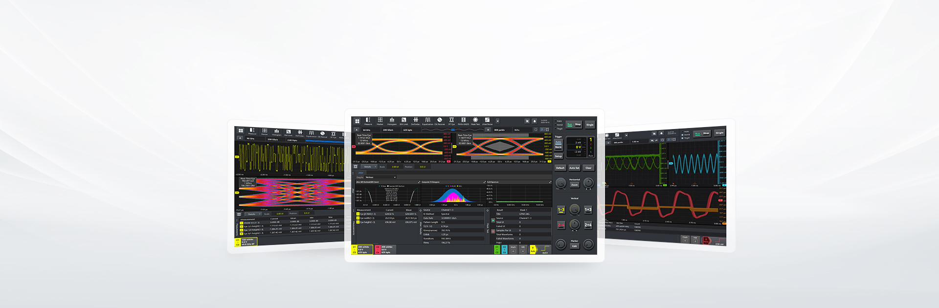Click the Math add button at bottom
This screenshot has height=308, width=939.
pos(513,249)
